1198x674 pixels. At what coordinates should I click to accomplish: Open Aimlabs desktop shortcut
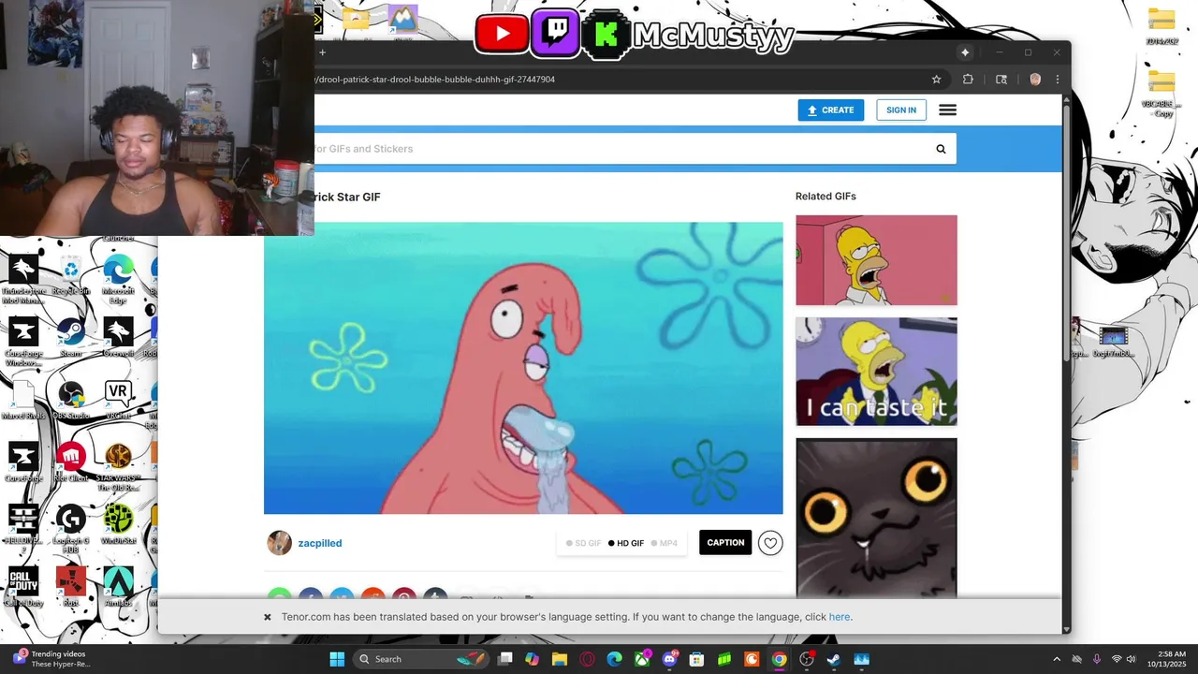(x=118, y=587)
